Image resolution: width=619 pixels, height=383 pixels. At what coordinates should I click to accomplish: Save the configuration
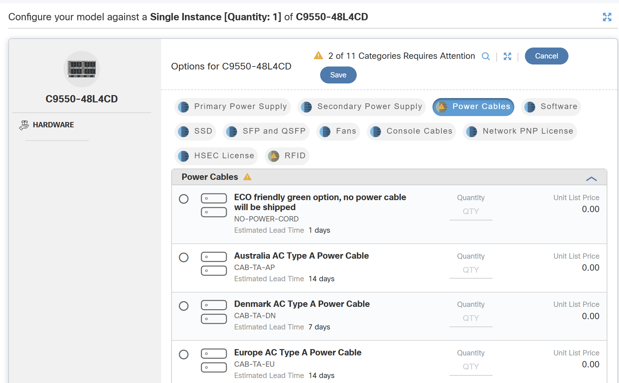tap(338, 75)
